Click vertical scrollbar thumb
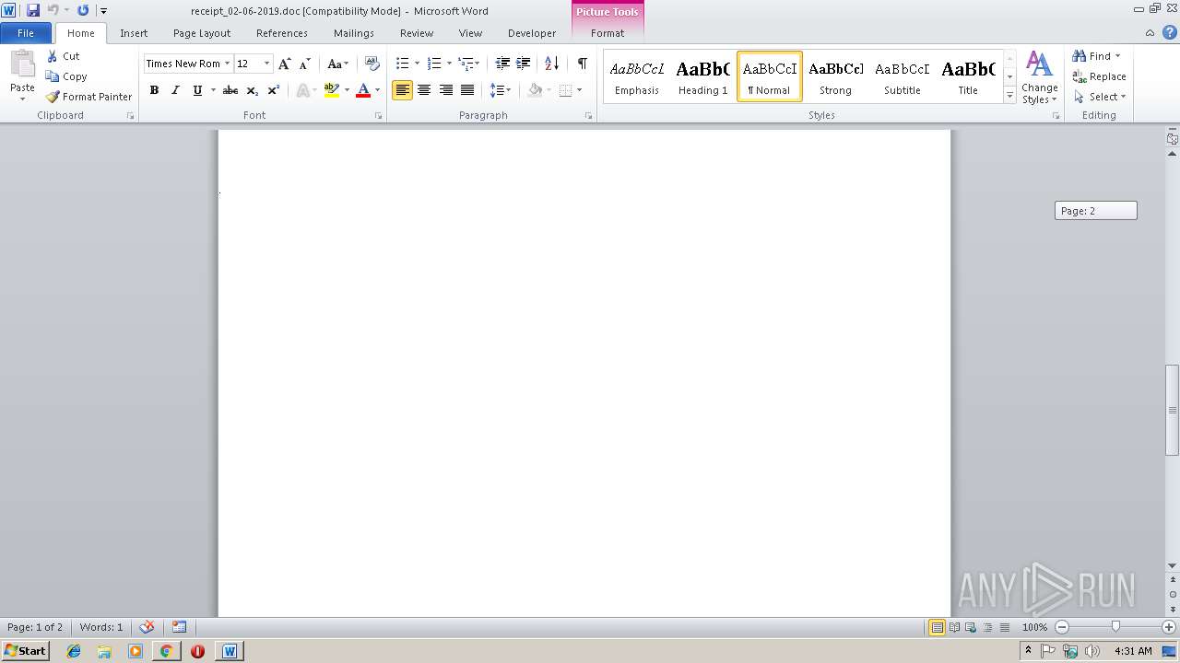Viewport: 1180px width, 663px height. pos(1172,410)
